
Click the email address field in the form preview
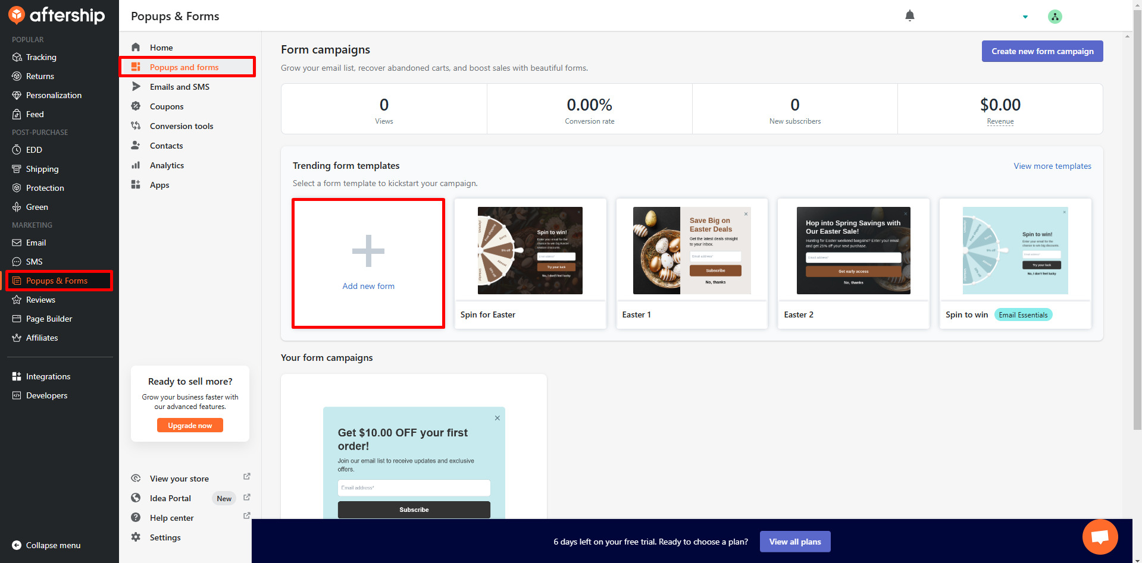(414, 487)
